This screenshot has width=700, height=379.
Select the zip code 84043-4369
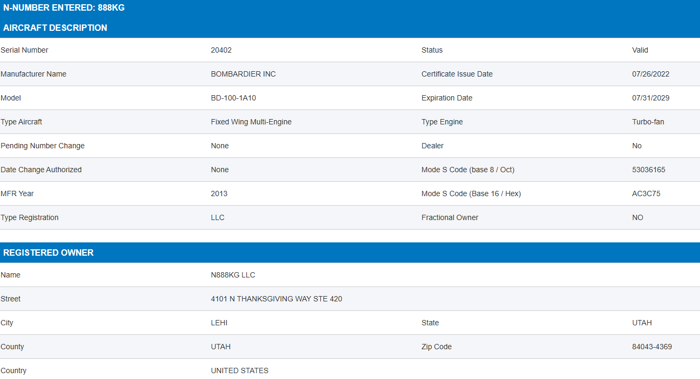pyautogui.click(x=652, y=347)
